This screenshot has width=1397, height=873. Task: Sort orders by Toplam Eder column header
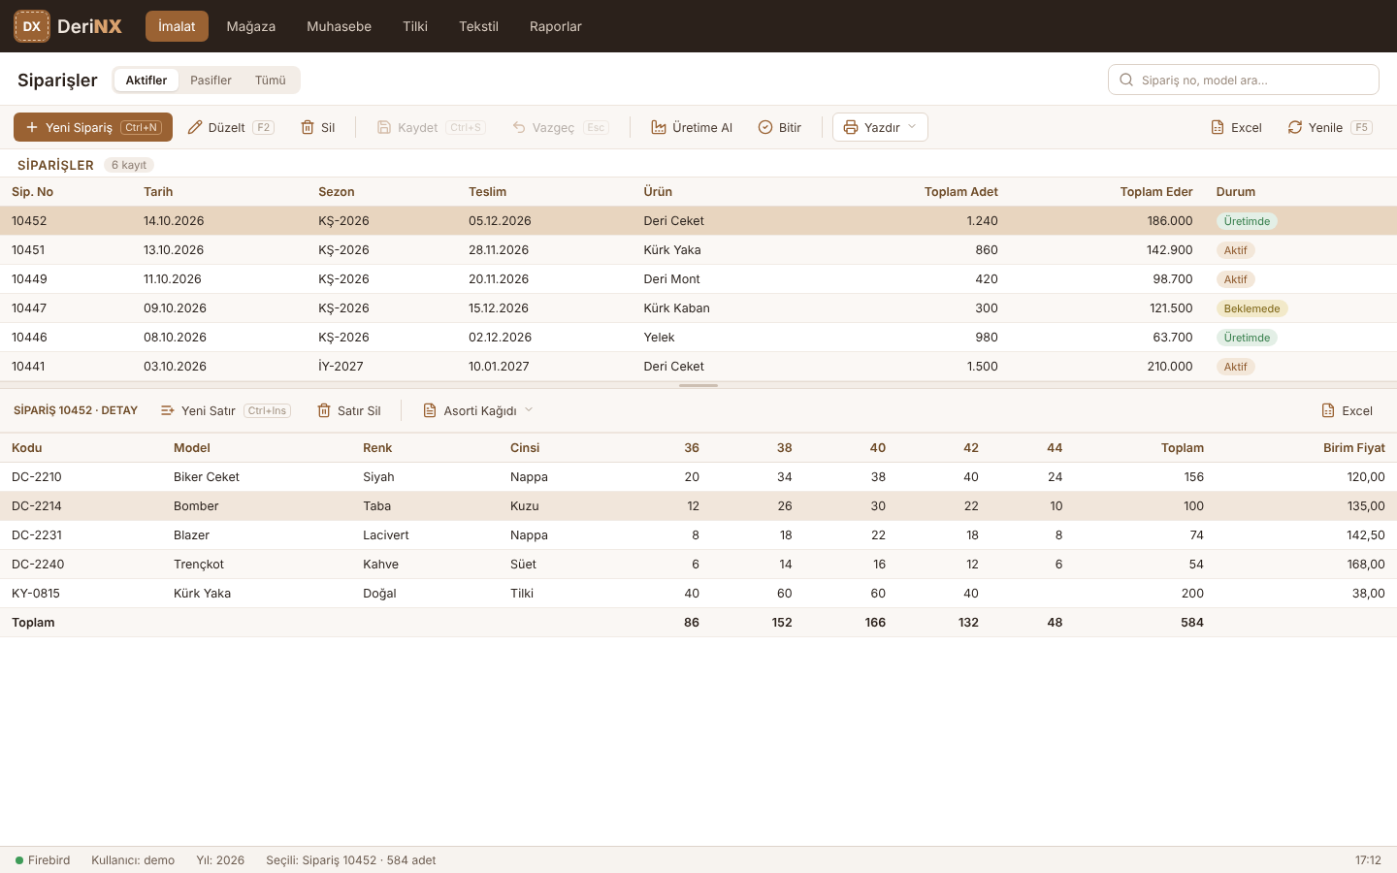[1156, 192]
